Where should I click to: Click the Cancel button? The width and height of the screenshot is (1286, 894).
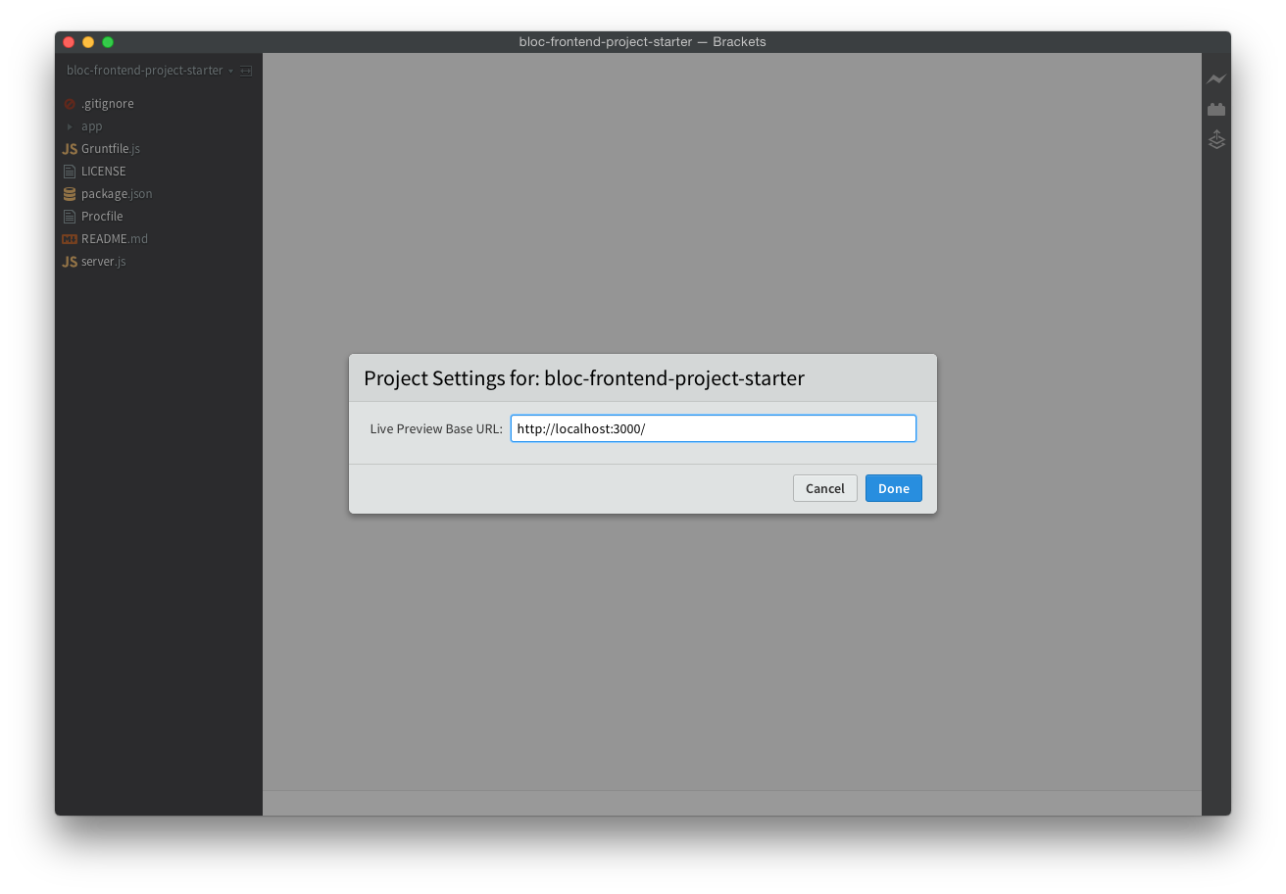(x=824, y=488)
